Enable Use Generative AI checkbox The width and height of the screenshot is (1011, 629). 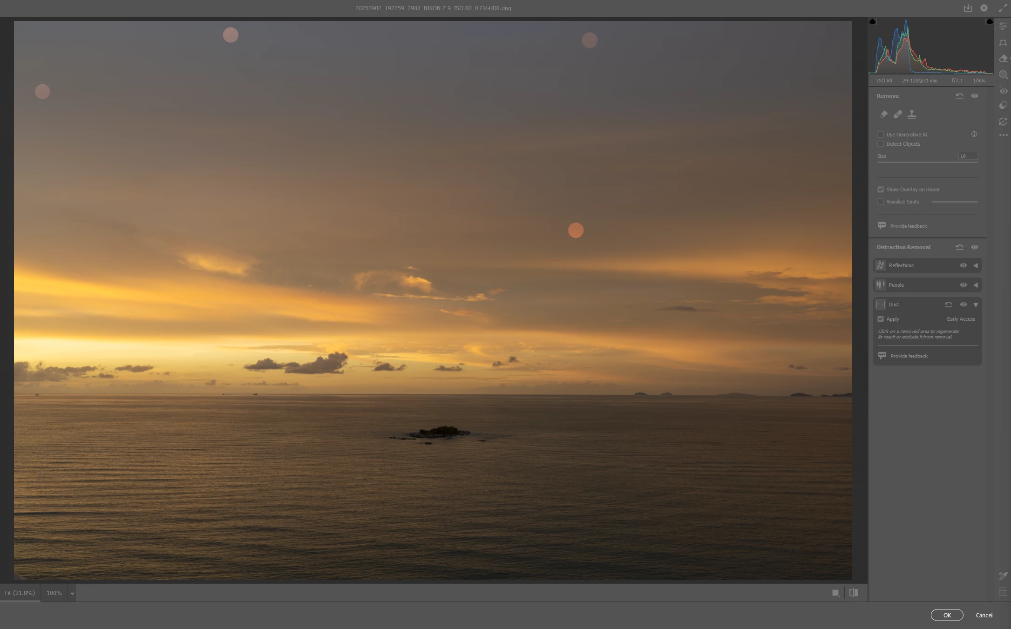click(880, 135)
